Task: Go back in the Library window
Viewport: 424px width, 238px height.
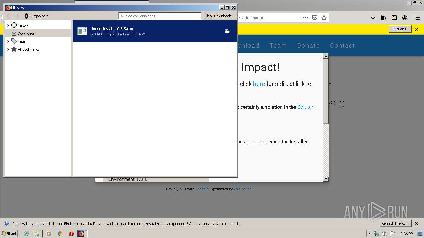Action: 9,16
